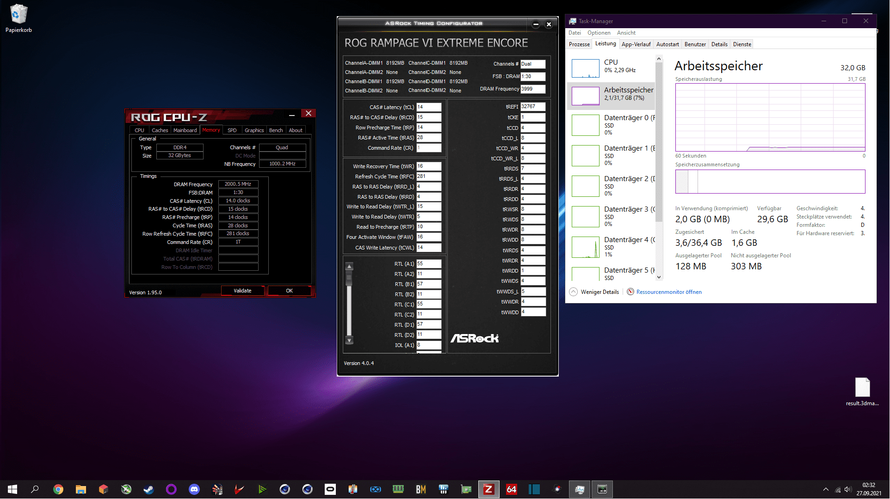Open the Prozesse tab in Task Manager
Viewport: 890px width, 499px height.
pyautogui.click(x=579, y=44)
